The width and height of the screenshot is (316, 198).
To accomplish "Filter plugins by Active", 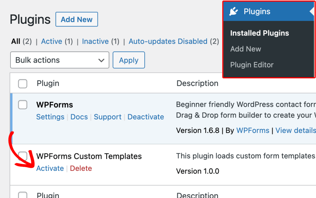I will 52,41.
